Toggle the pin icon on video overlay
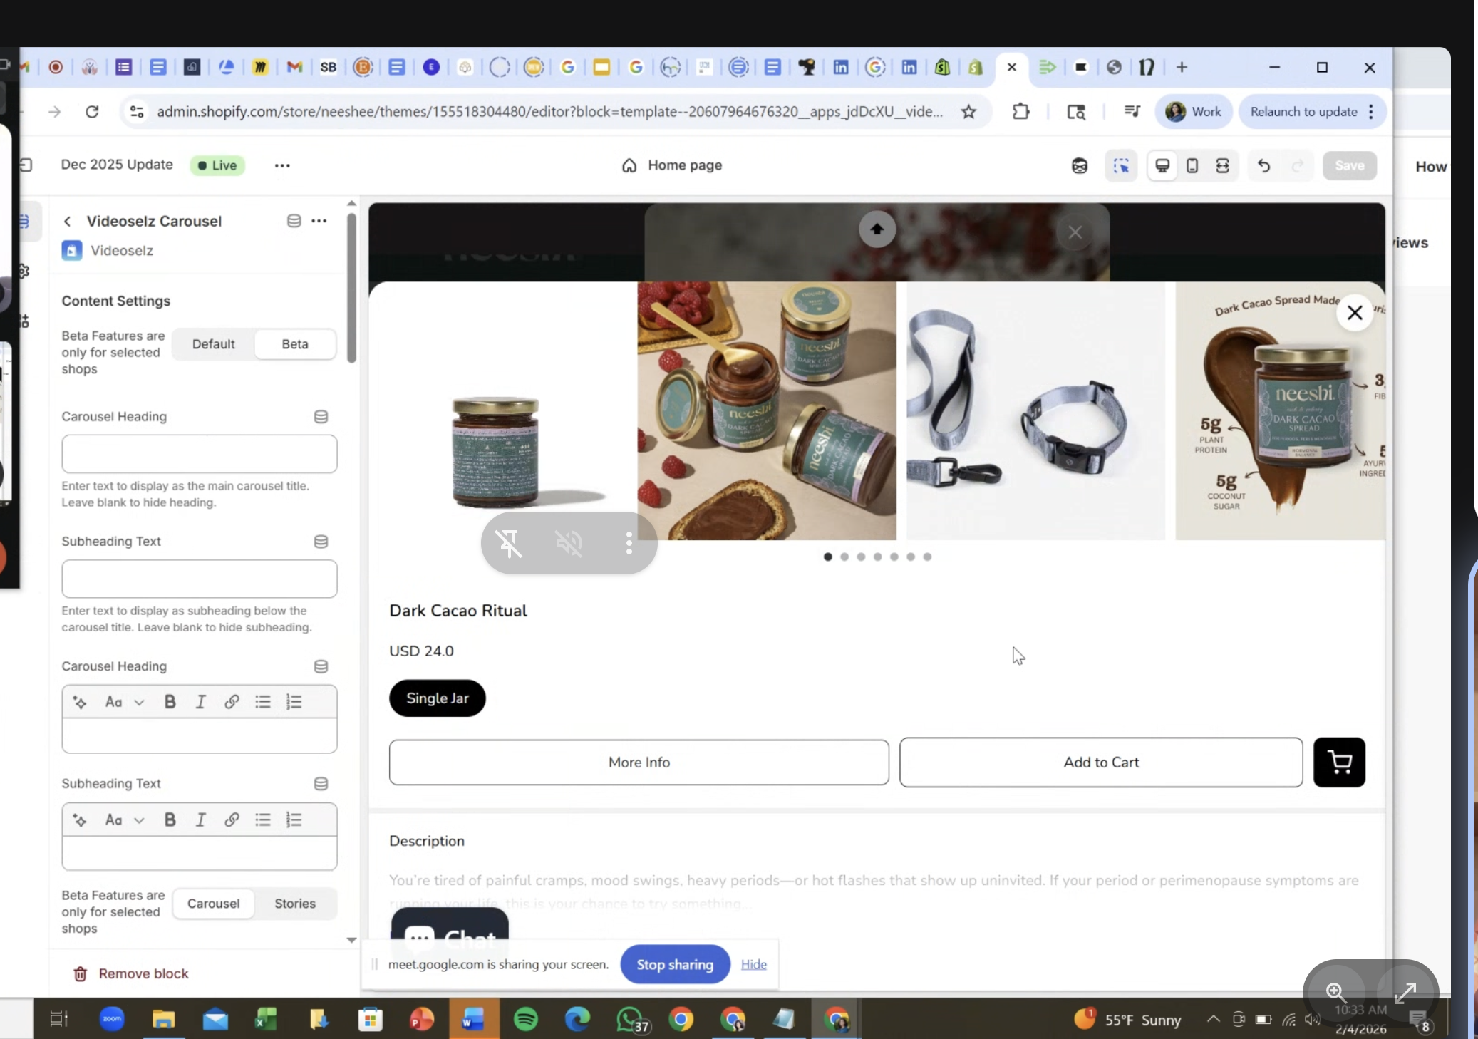 pos(510,543)
